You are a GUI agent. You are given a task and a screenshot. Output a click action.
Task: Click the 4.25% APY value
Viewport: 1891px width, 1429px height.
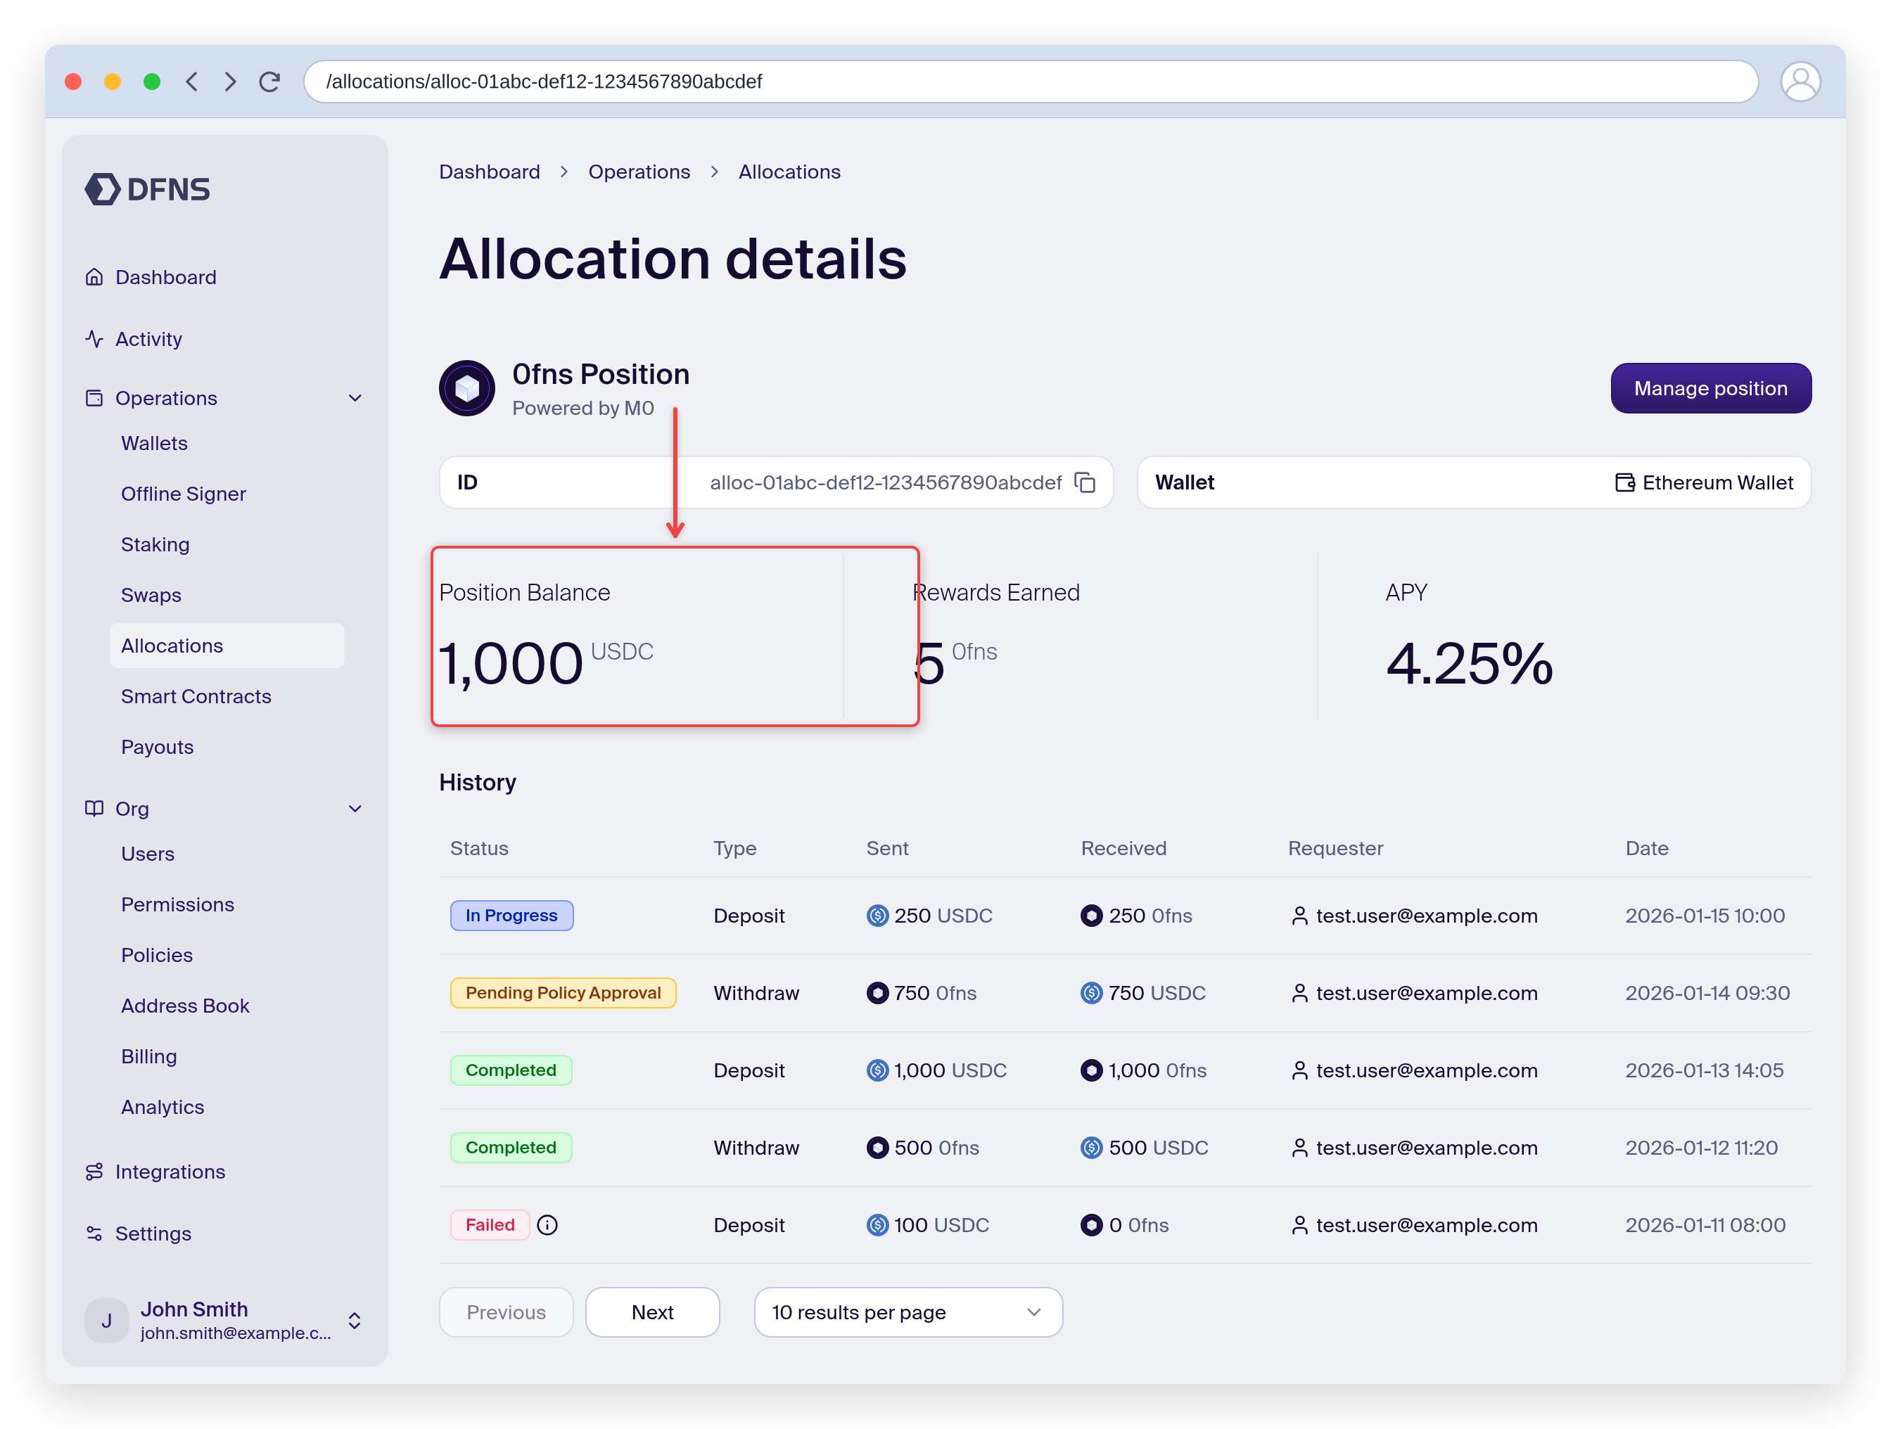[1469, 664]
